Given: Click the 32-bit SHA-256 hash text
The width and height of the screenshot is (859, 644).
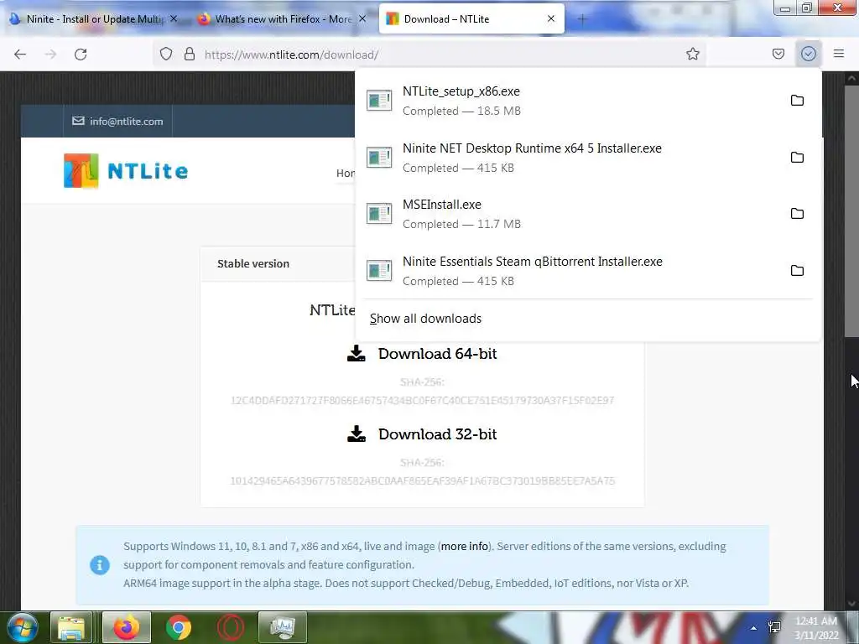Looking at the screenshot, I should pos(422,480).
